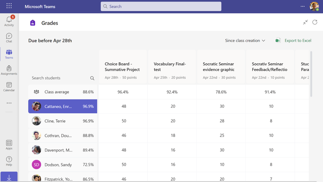323x182 pixels.
Task: Open Apps store in the sidebar
Action: 9,145
